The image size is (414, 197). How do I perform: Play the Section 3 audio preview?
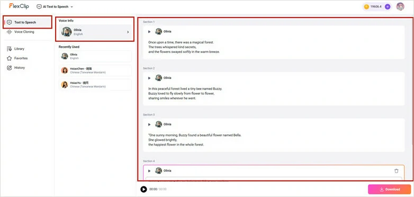[x=149, y=124]
